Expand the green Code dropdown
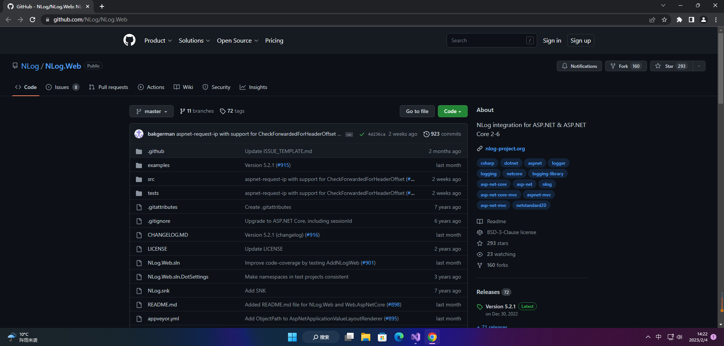 tap(453, 111)
